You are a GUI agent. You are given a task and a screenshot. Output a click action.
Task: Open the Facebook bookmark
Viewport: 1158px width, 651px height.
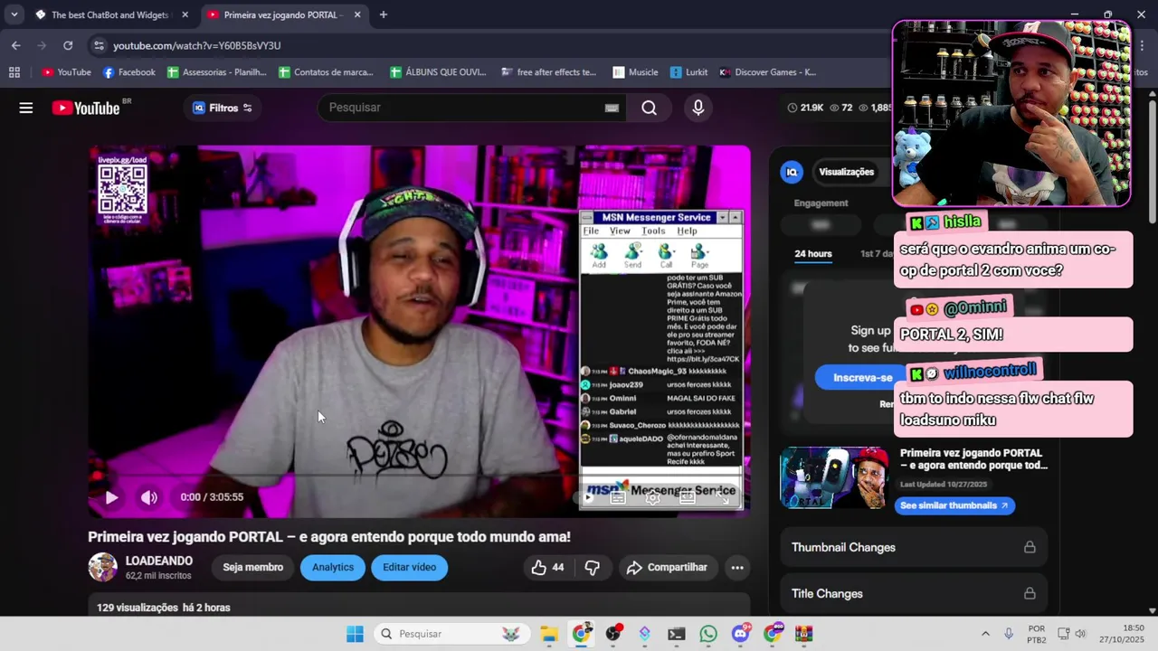[x=129, y=72]
